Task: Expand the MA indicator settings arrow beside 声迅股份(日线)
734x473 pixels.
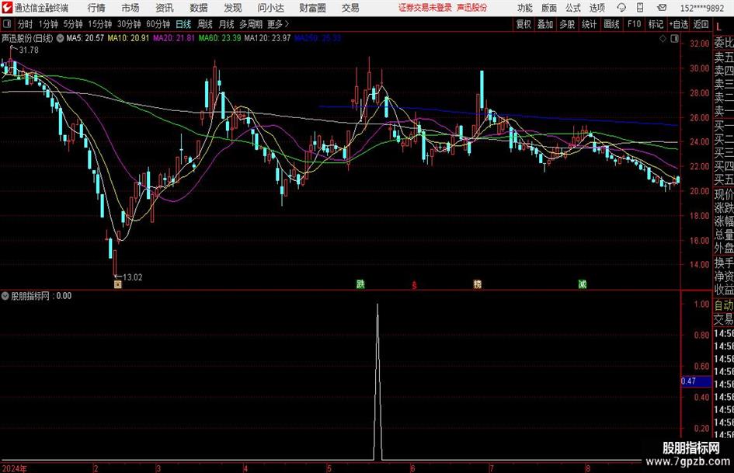Action: click(60, 38)
